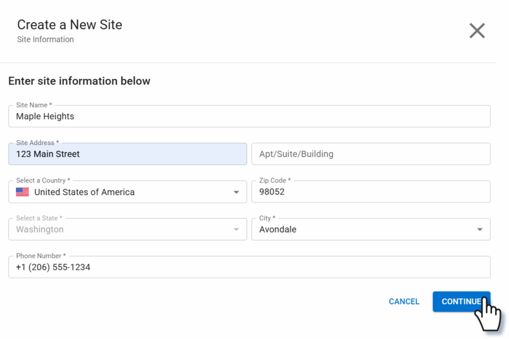The width and height of the screenshot is (509, 339).
Task: Click the Enter site information below heading
Action: (x=79, y=81)
